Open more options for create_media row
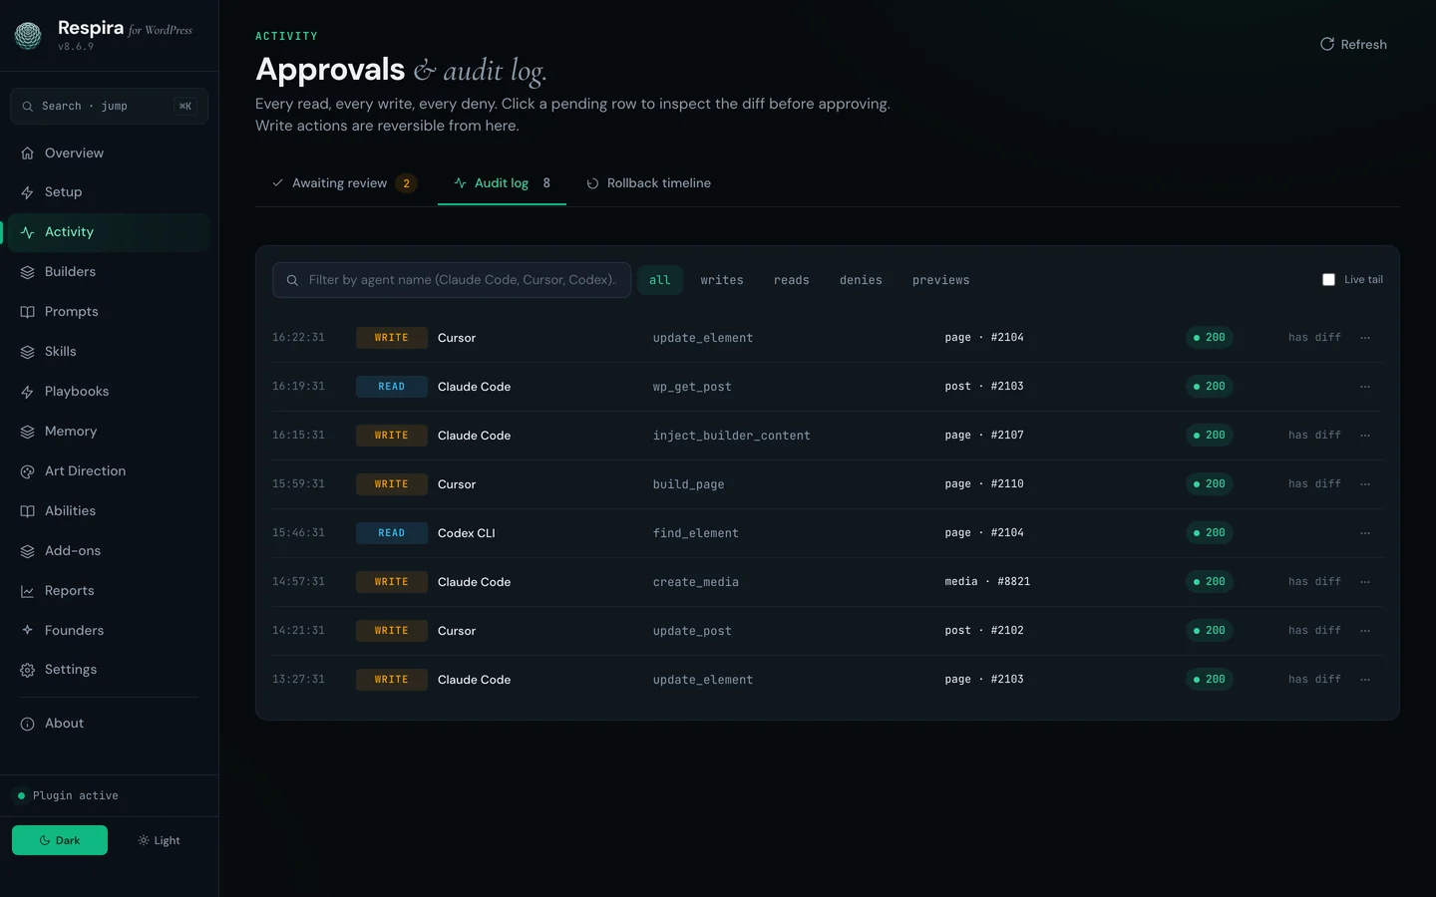This screenshot has width=1436, height=897. coord(1365,582)
